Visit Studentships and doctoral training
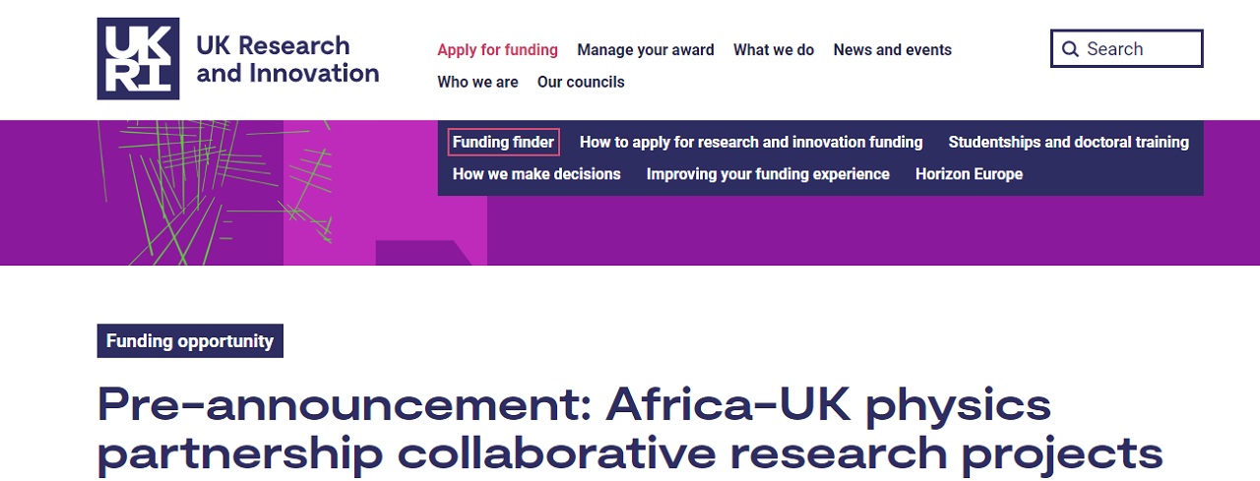1260x481 pixels. coord(1068,143)
